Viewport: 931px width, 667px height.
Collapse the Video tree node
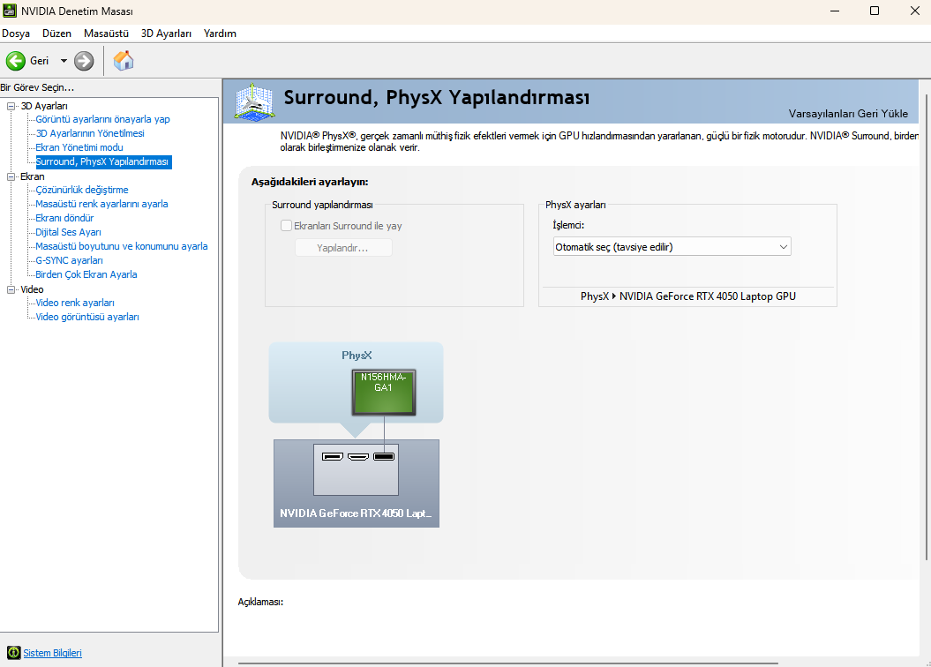(11, 289)
